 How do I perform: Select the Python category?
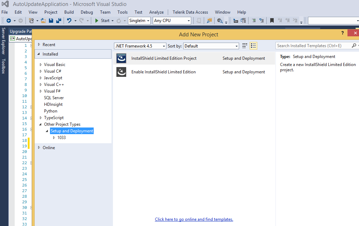click(51, 111)
